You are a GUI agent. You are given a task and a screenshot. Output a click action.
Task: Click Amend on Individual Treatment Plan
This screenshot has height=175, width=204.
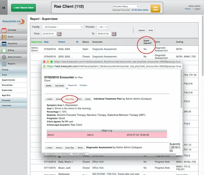click(58, 99)
